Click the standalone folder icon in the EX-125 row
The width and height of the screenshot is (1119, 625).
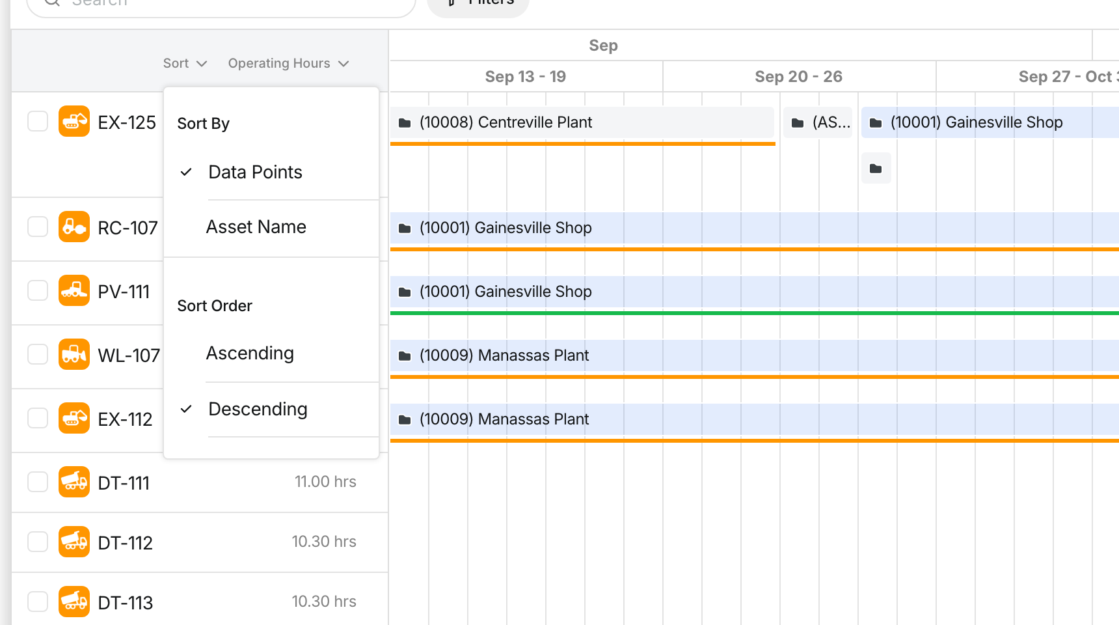[x=876, y=169]
